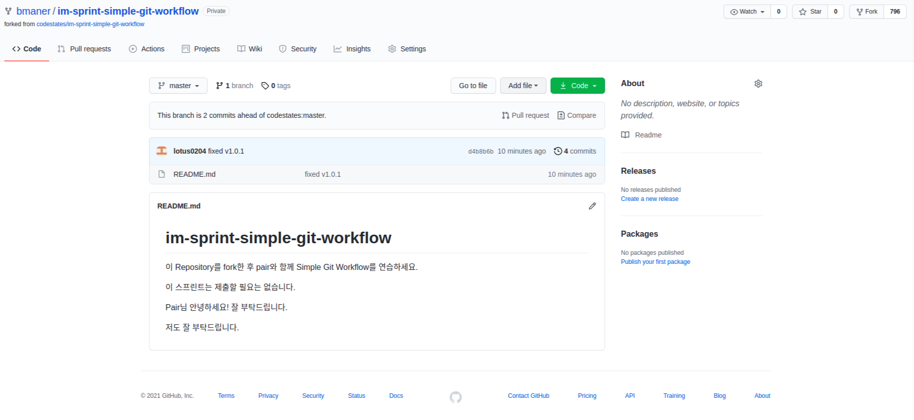Click the GitHub Octocat logo in footer

coord(455,397)
